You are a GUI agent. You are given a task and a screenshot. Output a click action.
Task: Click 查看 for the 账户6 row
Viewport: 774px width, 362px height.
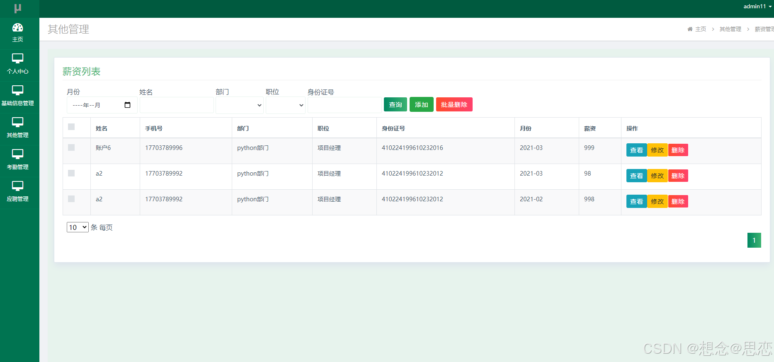pyautogui.click(x=636, y=150)
